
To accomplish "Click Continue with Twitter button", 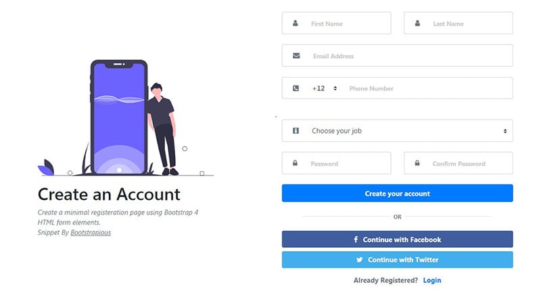I will click(x=398, y=259).
